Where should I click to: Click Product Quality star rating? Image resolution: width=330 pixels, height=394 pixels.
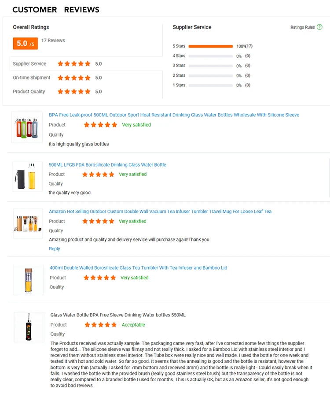(74, 92)
